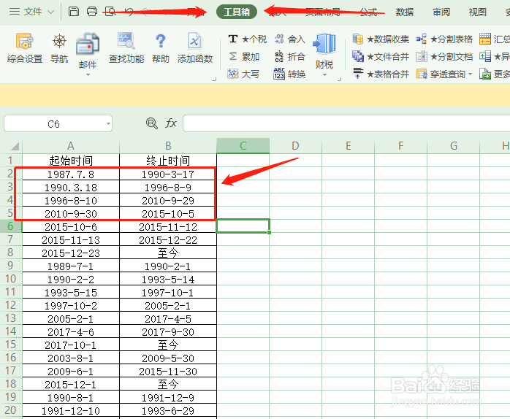Select column A header
Image resolution: width=510 pixels, height=419 pixels.
point(71,145)
